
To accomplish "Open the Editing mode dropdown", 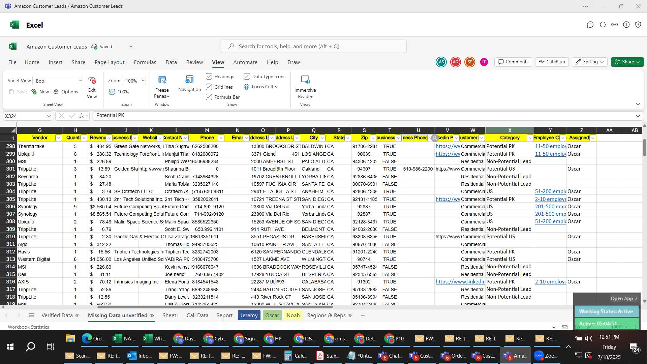I will click(x=590, y=62).
